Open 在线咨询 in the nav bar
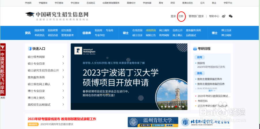This screenshot has height=129, width=260. click(137, 30)
